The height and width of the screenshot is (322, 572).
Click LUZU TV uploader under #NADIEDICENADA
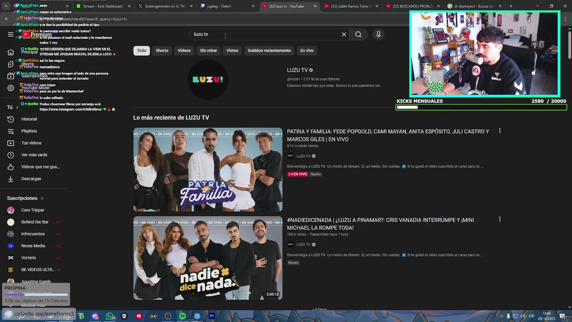[x=303, y=245]
